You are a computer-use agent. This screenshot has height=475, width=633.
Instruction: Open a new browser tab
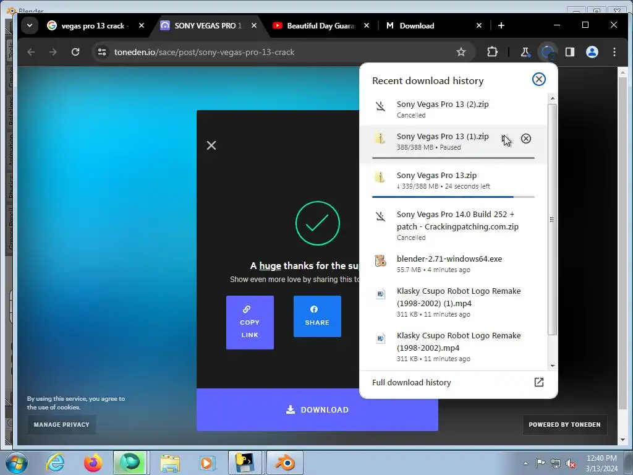tap(501, 25)
